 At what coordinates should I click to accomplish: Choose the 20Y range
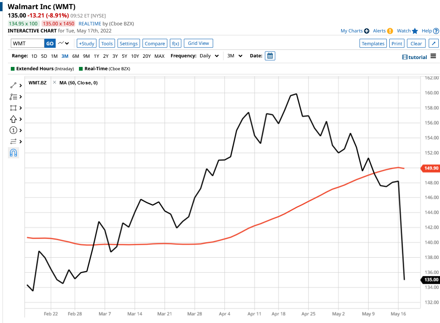[147, 56]
